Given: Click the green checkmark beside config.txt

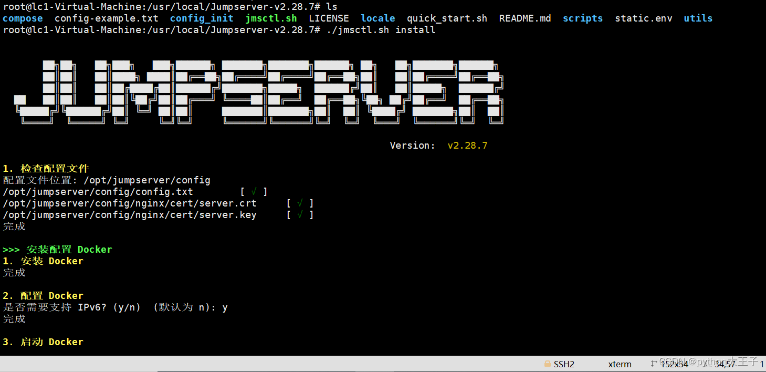Looking at the screenshot, I should tap(253, 191).
